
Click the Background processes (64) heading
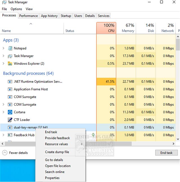[28, 73]
